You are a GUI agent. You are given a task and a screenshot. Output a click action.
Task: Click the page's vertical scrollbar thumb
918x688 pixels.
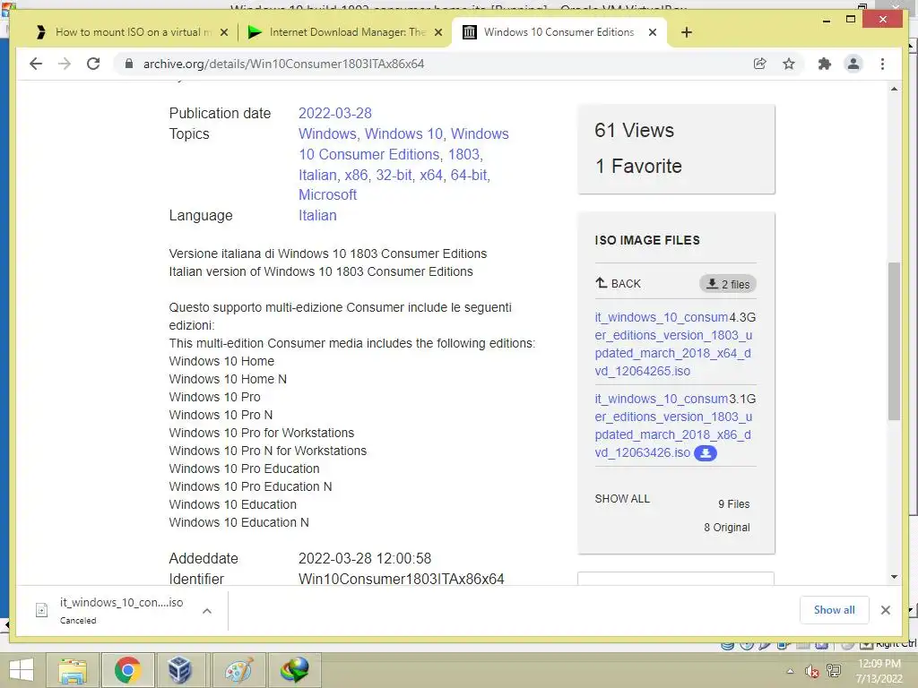tap(894, 341)
